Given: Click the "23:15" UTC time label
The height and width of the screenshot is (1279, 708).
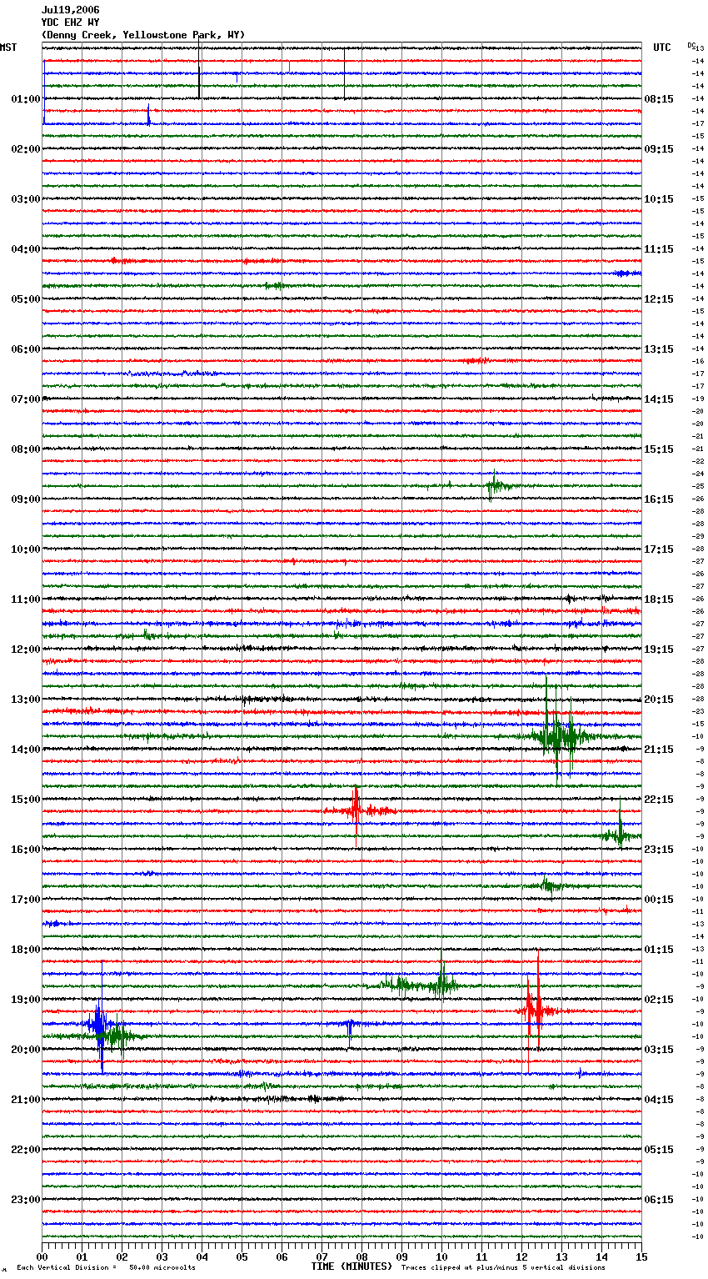Looking at the screenshot, I should 659,850.
